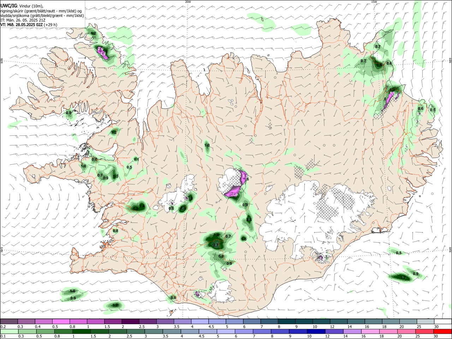Click the 2.7 rainfall value on the map
The image size is (452, 339).
click(216, 245)
